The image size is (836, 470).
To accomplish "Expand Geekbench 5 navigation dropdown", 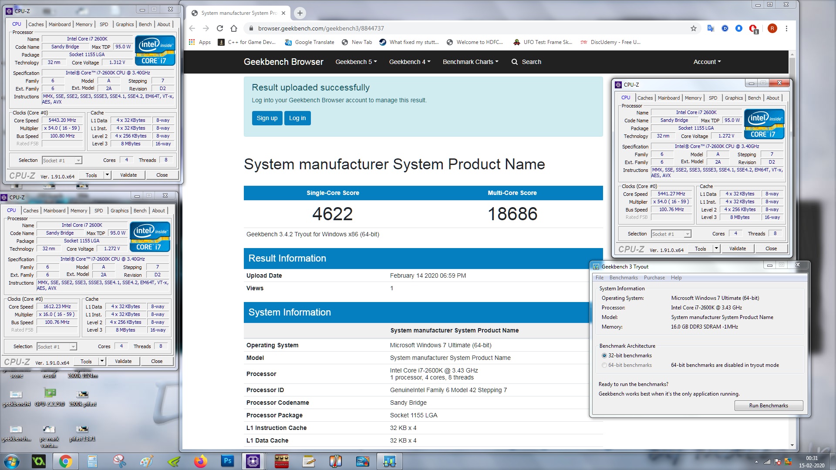I will [356, 62].
